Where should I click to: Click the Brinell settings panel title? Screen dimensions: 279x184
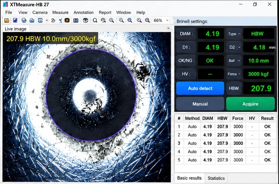192,22
